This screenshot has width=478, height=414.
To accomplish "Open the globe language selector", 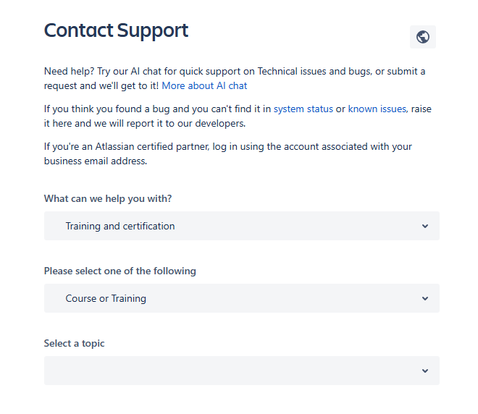I will (x=422, y=37).
